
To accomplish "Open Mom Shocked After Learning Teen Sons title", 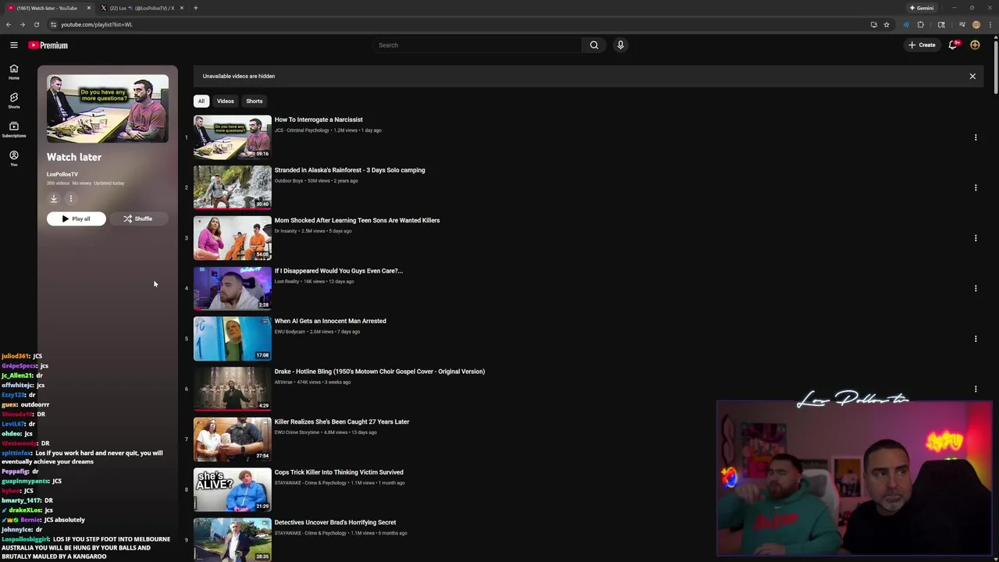I will 357,220.
